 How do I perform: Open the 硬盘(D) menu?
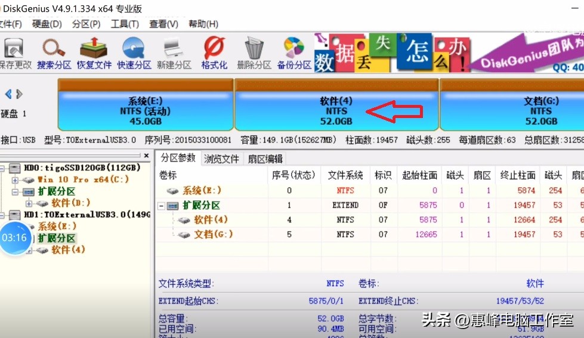pos(47,24)
